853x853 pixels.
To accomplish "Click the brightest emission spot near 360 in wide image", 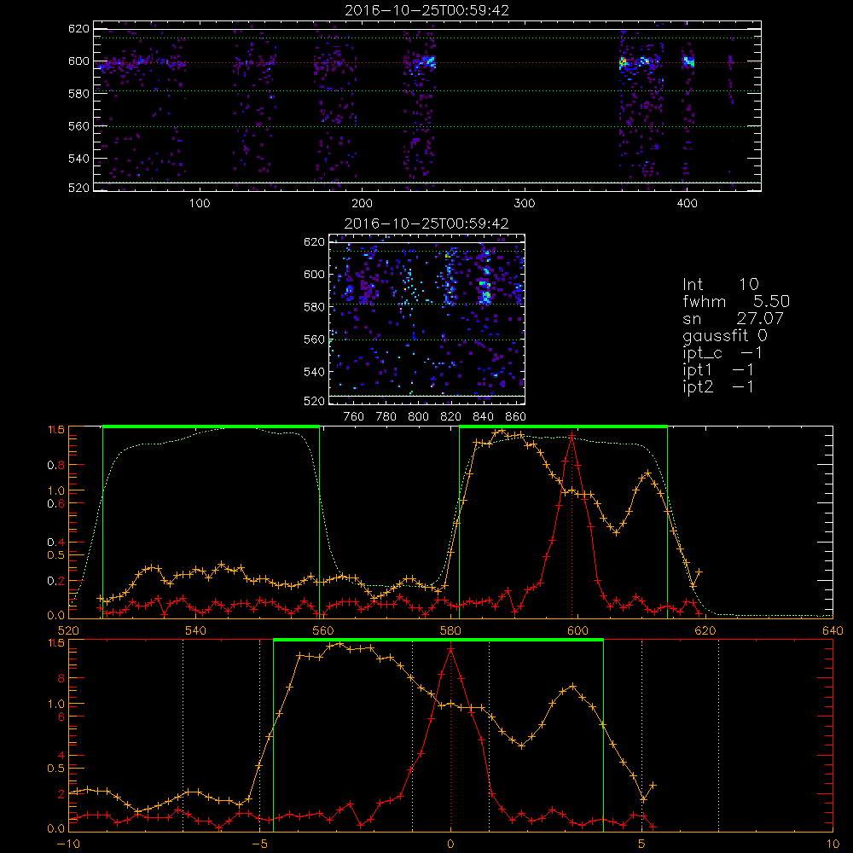I will click(x=624, y=62).
